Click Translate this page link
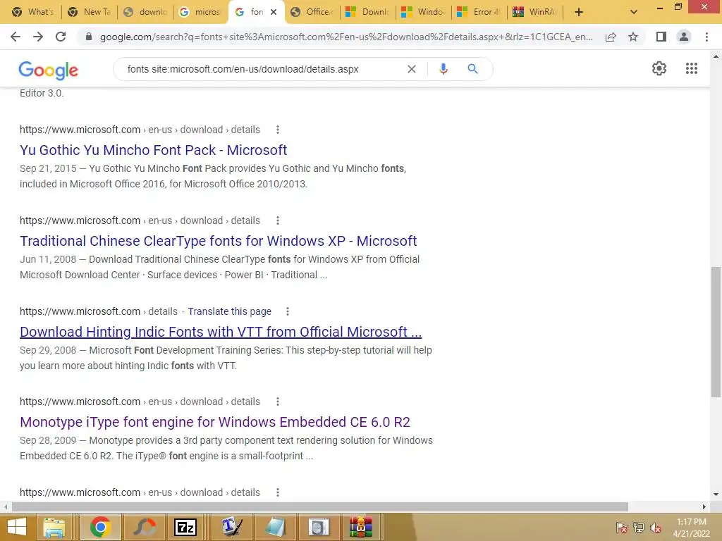Viewport: 722px width, 541px height. pyautogui.click(x=229, y=311)
